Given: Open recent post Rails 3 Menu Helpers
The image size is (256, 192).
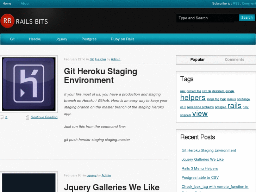Looking at the screenshot, I should click(200, 168).
